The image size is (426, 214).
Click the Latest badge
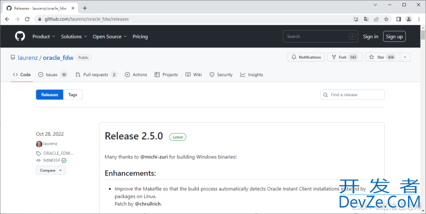point(178,137)
